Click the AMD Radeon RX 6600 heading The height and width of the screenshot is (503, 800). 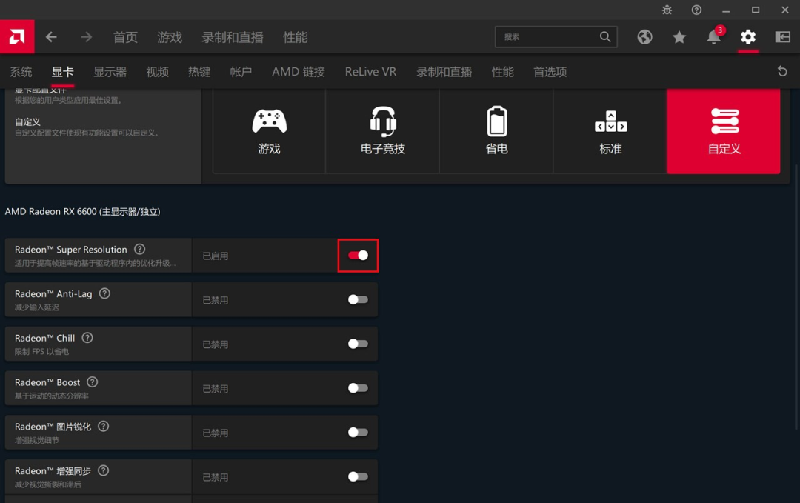(x=83, y=211)
